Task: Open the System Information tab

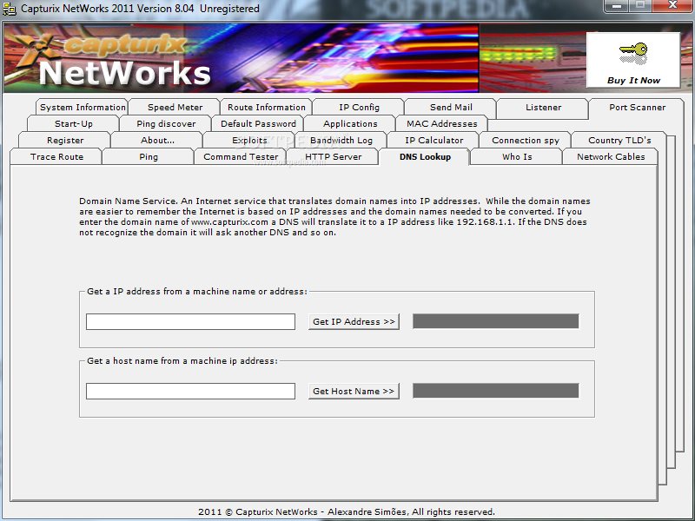Action: tap(83, 107)
